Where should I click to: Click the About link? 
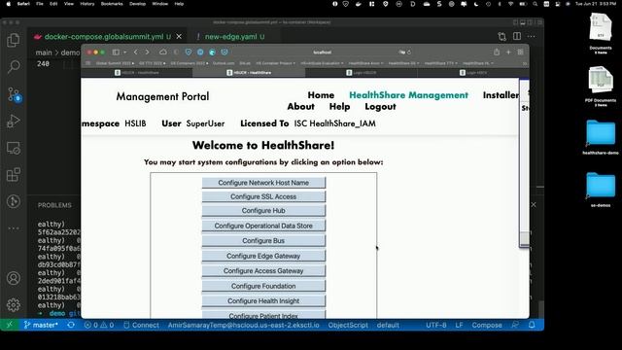300,107
